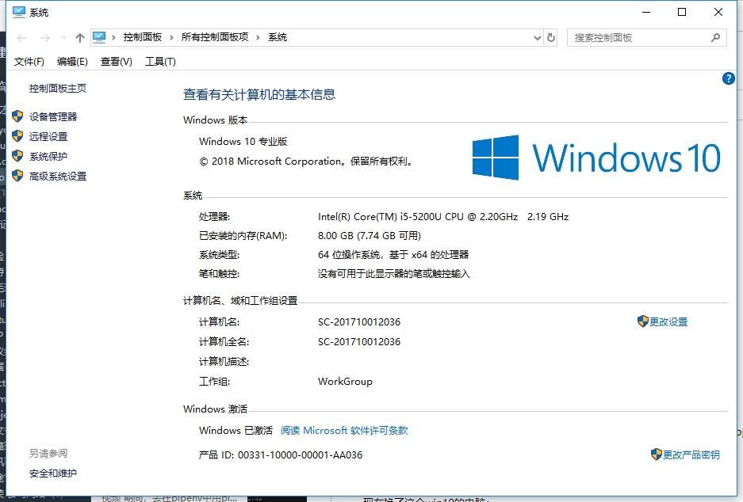The width and height of the screenshot is (743, 502).
Task: Click the 计算机名 value SC-201710012036
Action: pos(359,322)
